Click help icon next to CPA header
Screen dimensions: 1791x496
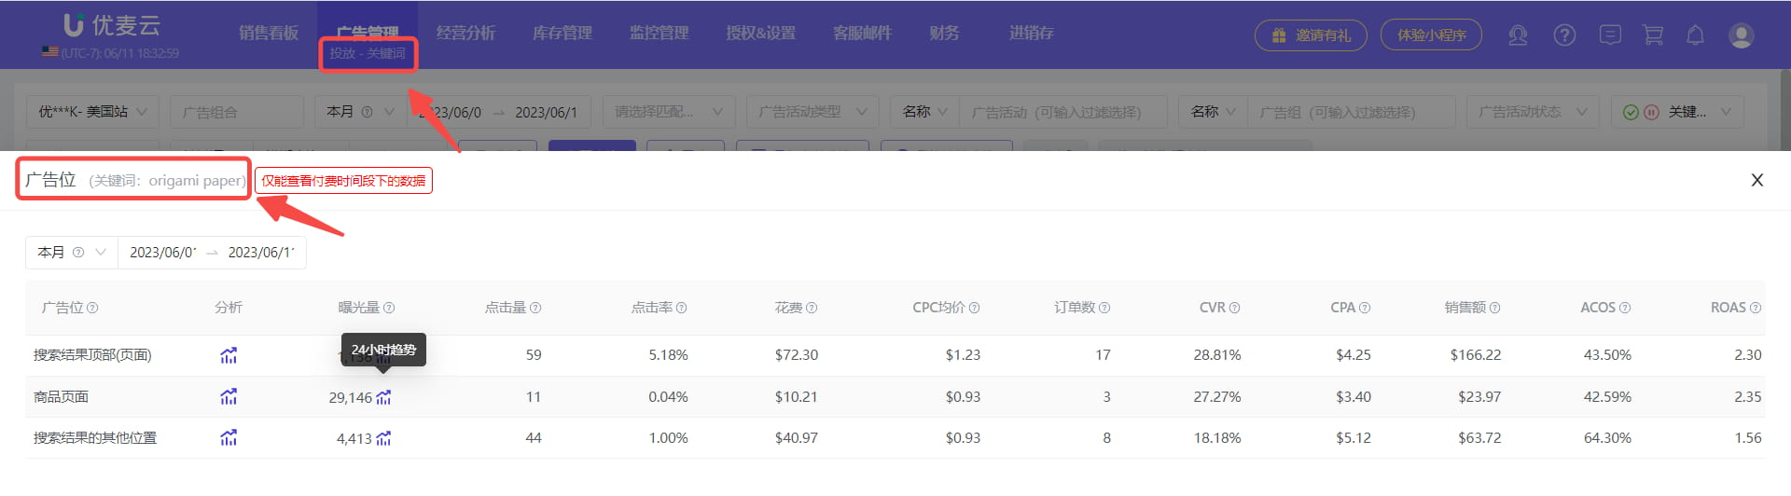1365,308
